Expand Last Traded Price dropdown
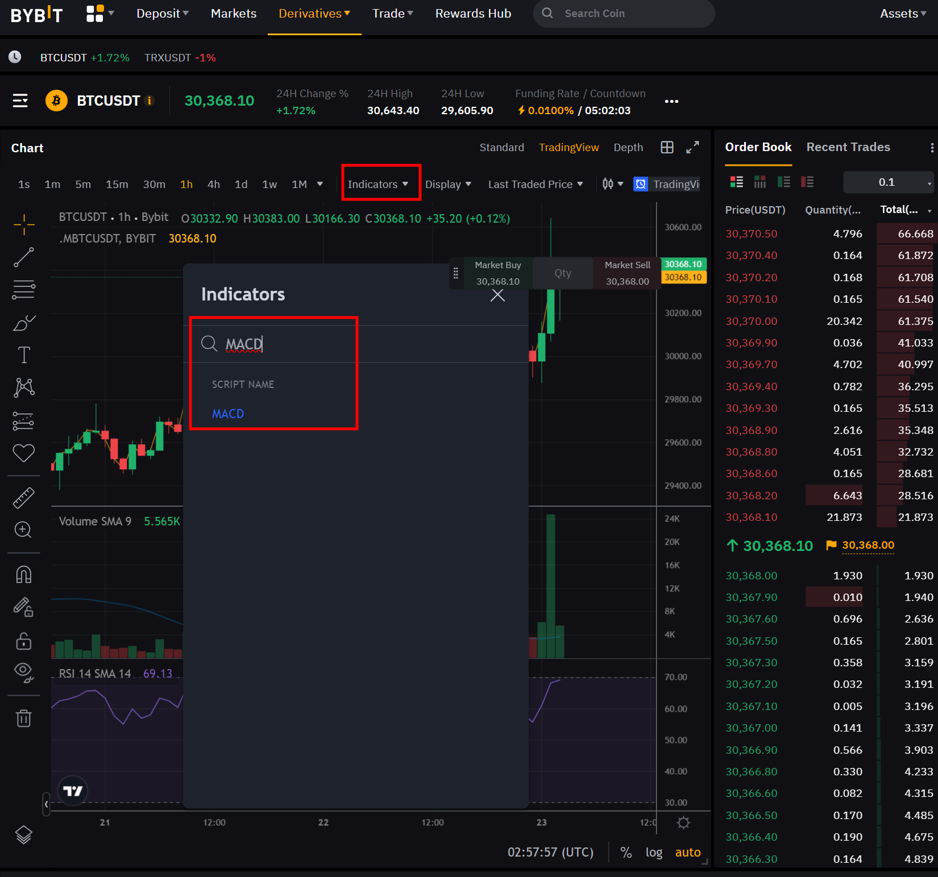The height and width of the screenshot is (877, 938). [x=536, y=184]
